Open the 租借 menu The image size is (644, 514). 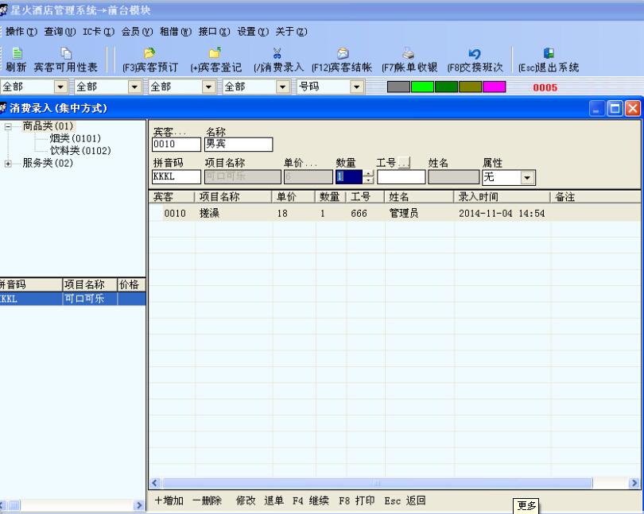[176, 32]
